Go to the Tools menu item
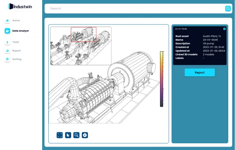 tap(15, 42)
